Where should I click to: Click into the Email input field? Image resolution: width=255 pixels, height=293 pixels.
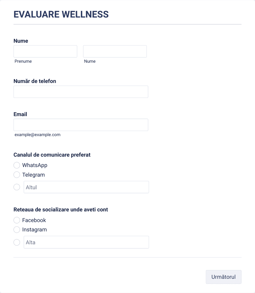[81, 125]
